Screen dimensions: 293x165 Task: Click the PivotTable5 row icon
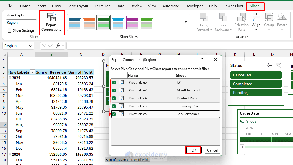point(121,114)
